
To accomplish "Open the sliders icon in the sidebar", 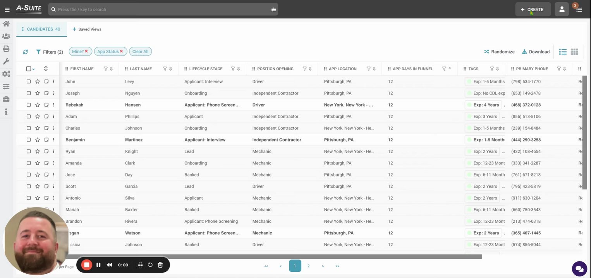I will [6, 86].
